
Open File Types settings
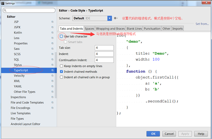(x=17, y=119)
